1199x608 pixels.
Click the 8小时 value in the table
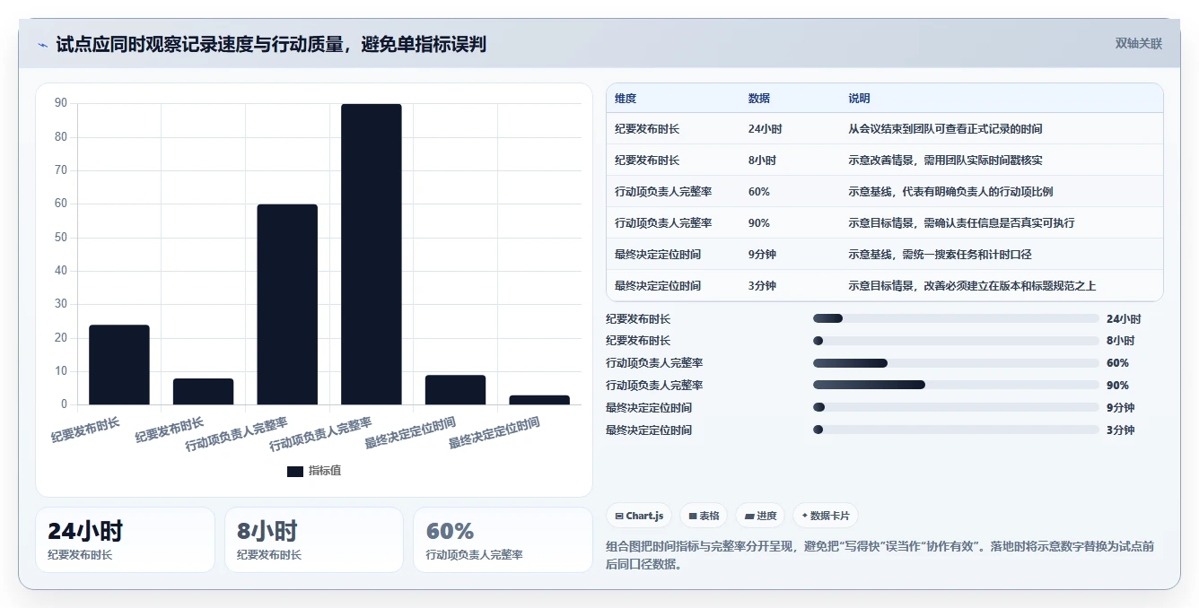tap(762, 161)
